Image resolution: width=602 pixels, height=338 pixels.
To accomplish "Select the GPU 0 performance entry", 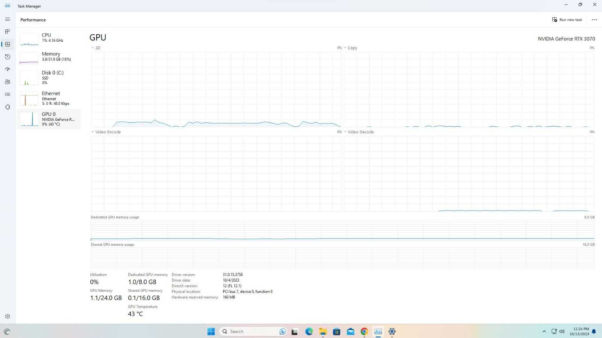I will [x=49, y=119].
